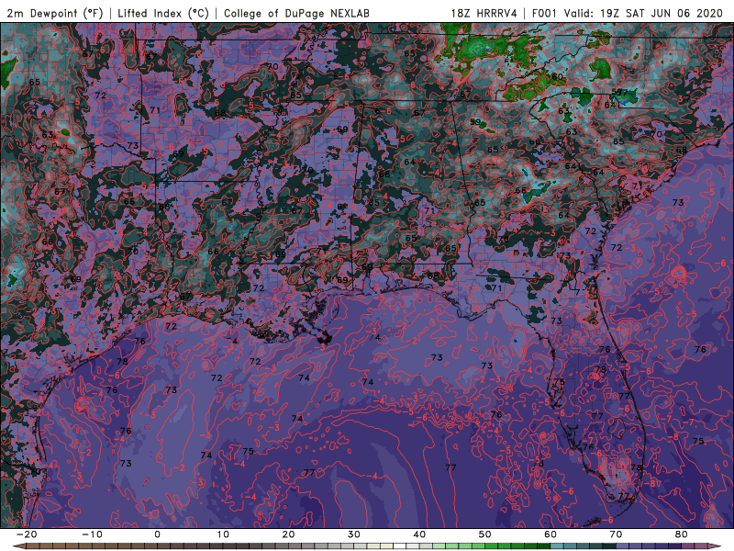The image size is (734, 551).
Task: Click the 30 tick label on the colorbar
Action: [x=354, y=534]
